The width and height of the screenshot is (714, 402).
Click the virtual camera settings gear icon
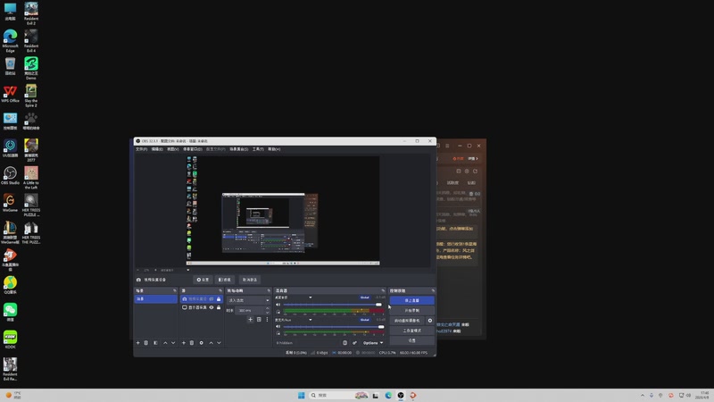click(x=430, y=320)
